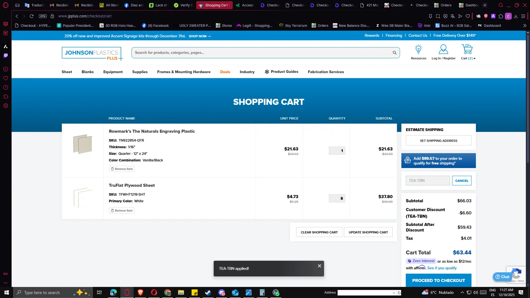Toggle the VPN badge in address bar

43,16
